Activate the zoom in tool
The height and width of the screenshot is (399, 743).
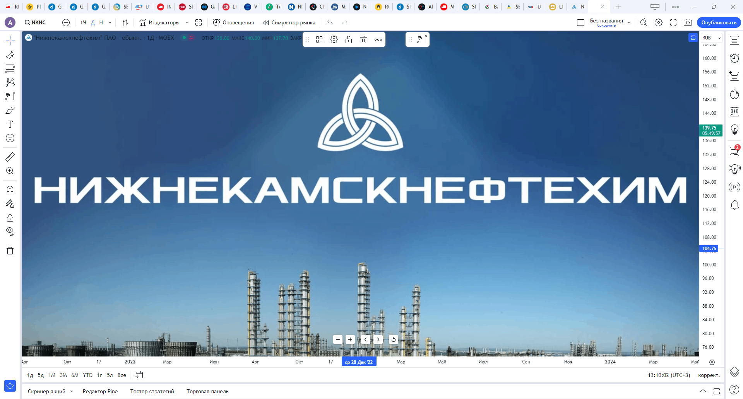10,171
